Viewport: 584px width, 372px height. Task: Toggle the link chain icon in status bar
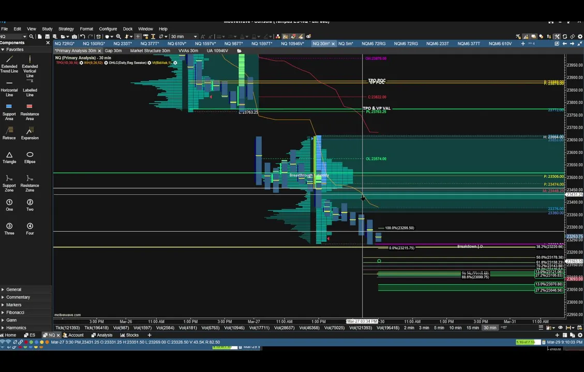pyautogui.click(x=21, y=342)
